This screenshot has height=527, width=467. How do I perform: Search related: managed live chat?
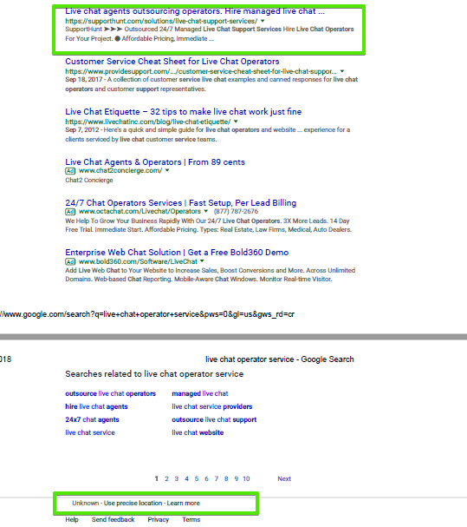tap(200, 393)
